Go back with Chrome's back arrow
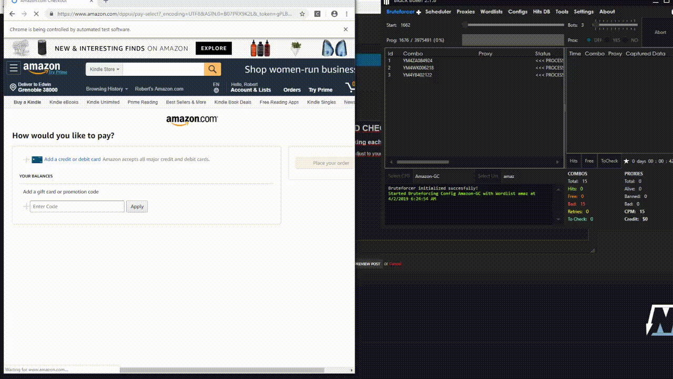 coord(12,14)
